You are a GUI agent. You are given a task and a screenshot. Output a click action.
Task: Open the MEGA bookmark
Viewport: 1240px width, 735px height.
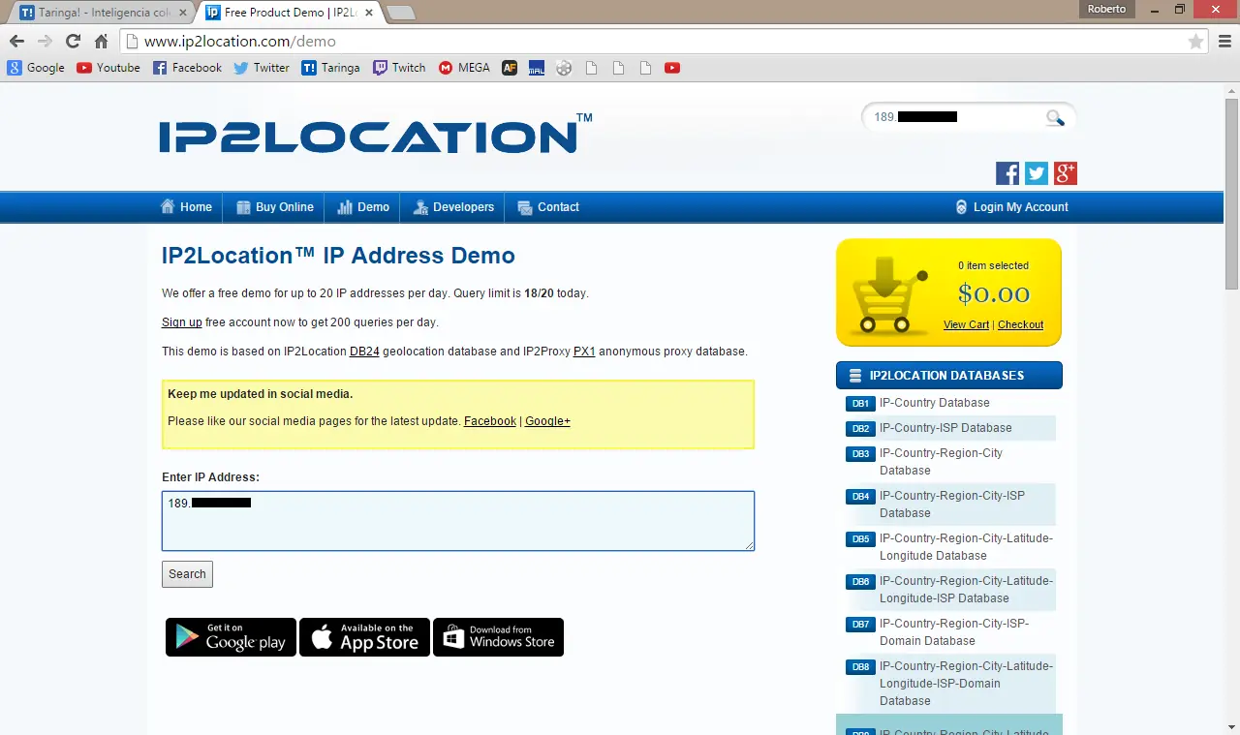(464, 68)
